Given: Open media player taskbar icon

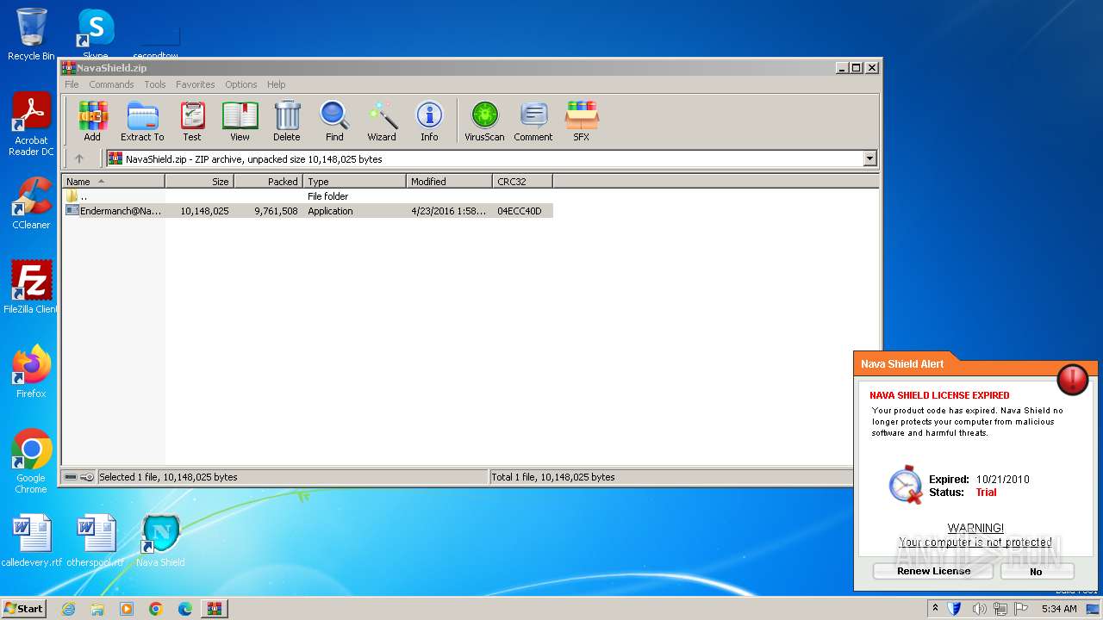Looking at the screenshot, I should click(127, 609).
